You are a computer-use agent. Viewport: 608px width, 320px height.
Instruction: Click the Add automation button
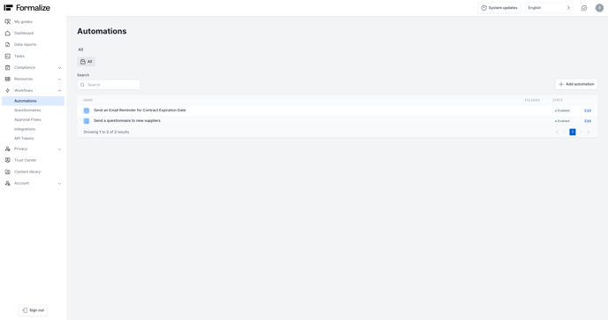576,84
